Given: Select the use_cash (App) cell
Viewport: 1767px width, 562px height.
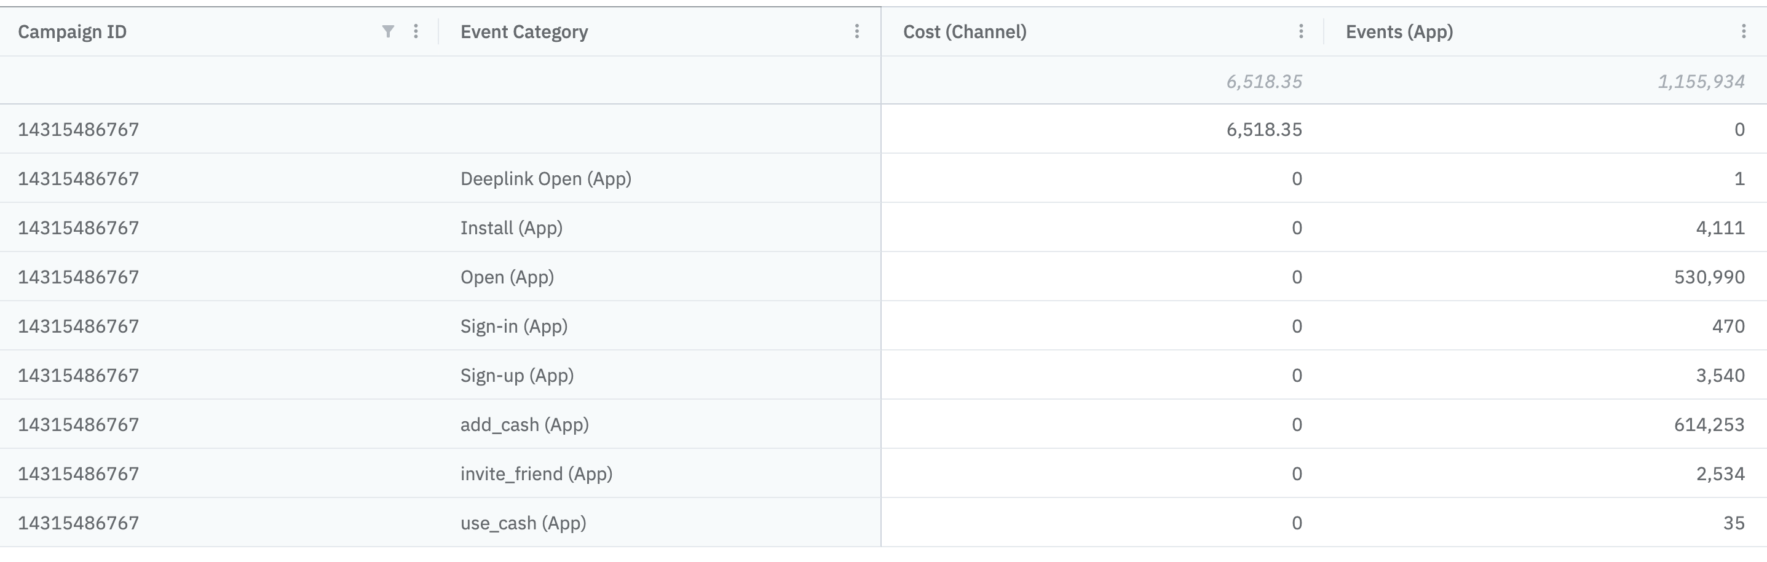Looking at the screenshot, I should point(523,524).
